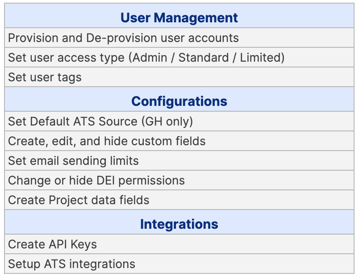
Task: Click the word DEI in permissions row
Action: (105, 180)
